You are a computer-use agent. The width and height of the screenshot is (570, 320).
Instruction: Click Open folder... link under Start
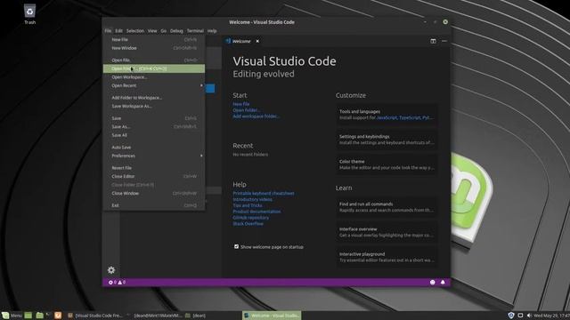[247, 110]
